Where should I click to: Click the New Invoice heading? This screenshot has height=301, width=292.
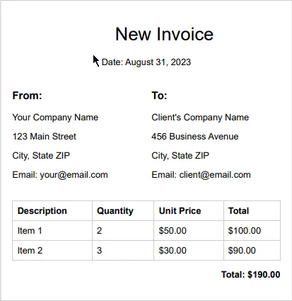tap(164, 34)
